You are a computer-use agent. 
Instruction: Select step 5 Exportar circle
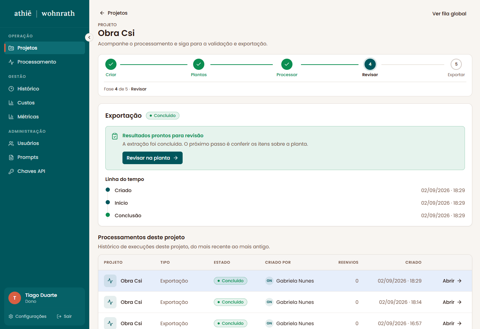click(456, 64)
